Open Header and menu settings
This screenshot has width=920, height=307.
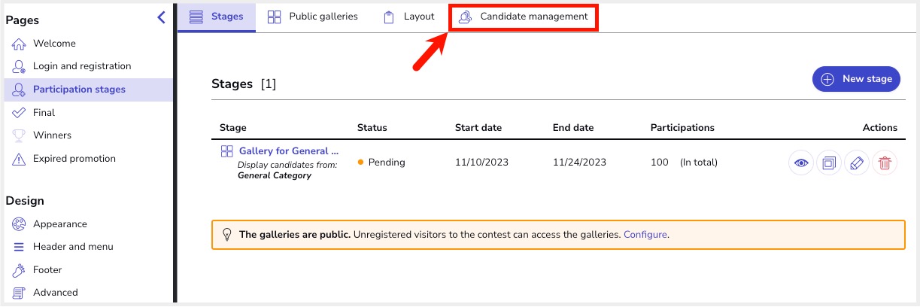(x=73, y=247)
